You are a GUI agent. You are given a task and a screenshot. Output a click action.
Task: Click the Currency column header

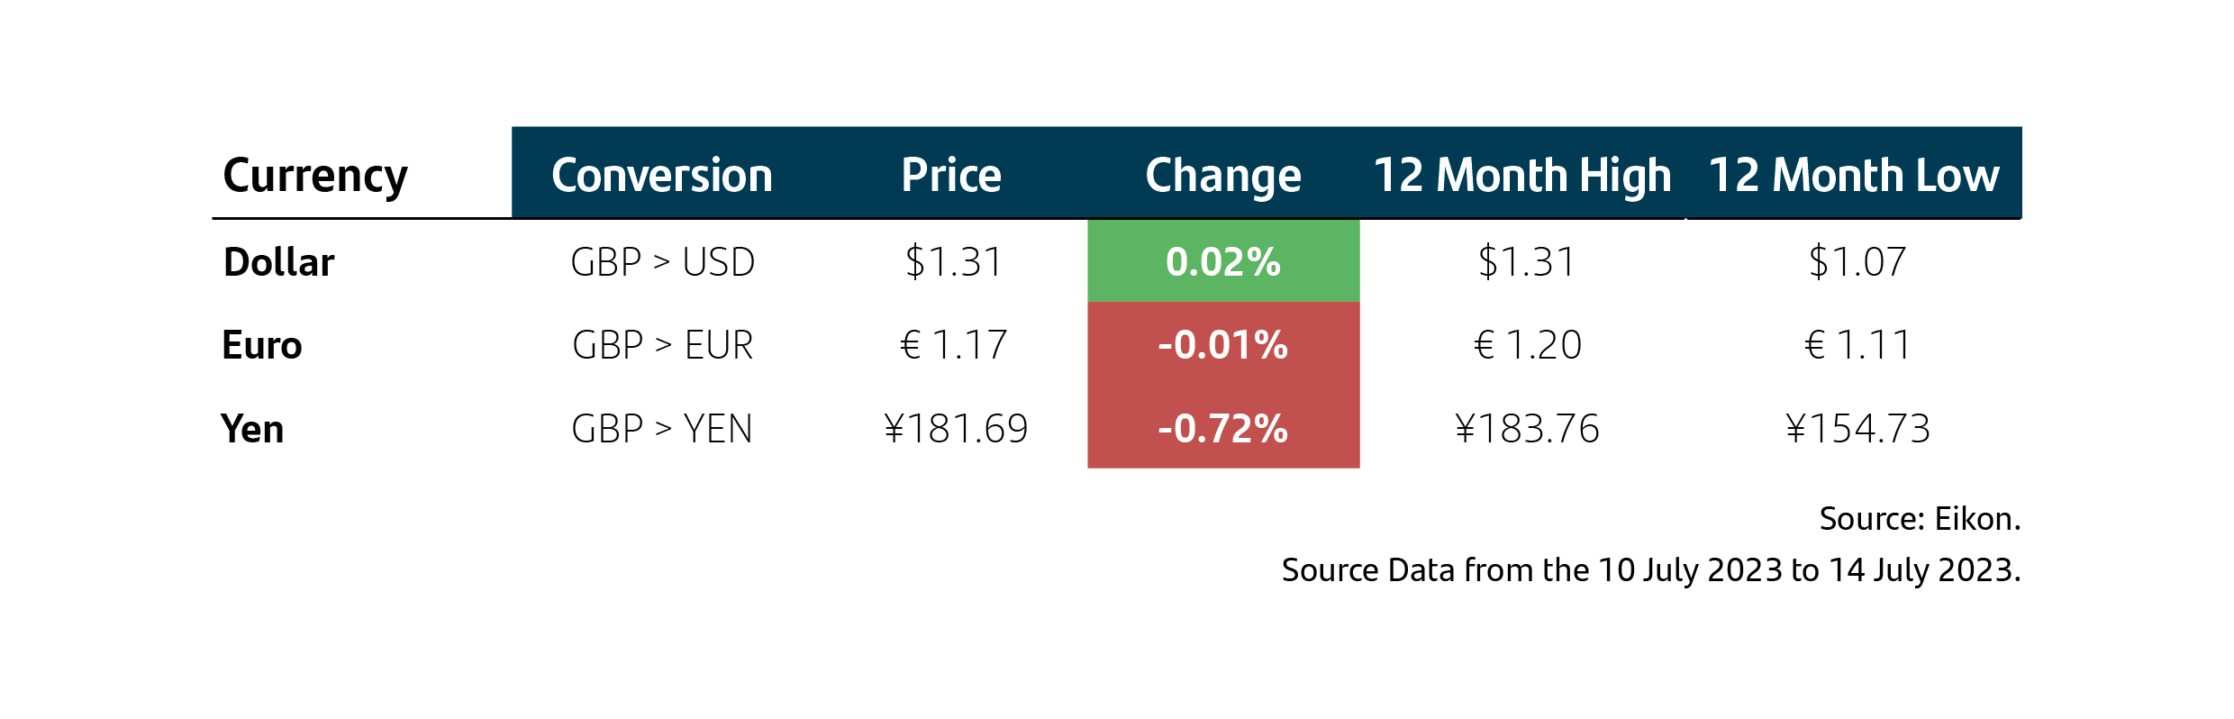(315, 176)
